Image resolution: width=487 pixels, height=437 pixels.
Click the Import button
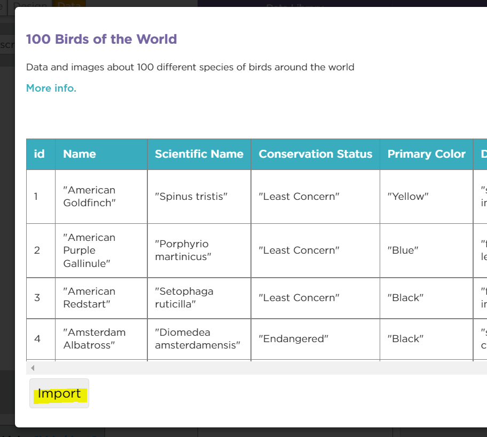tap(59, 394)
